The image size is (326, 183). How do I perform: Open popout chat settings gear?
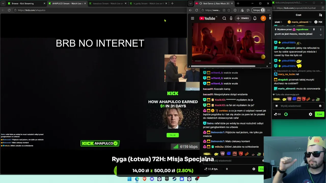[310, 114]
